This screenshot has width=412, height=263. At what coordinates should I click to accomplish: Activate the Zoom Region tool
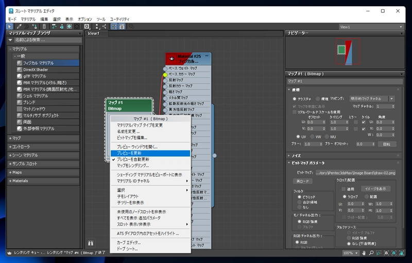379,253
